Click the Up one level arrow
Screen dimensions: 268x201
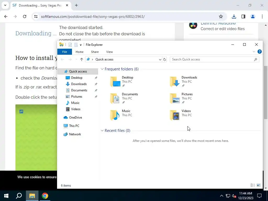(82, 59)
